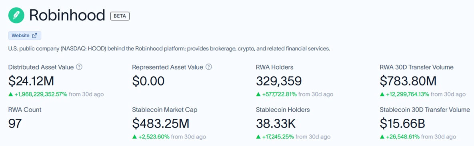Click the RWA Count value 97
Image resolution: width=474 pixels, height=146 pixels.
15,124
